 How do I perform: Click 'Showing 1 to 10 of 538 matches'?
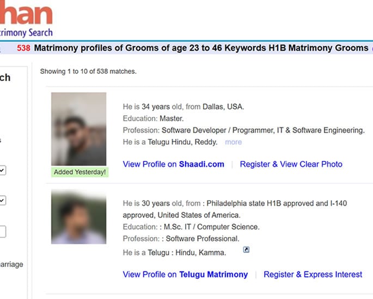[88, 71]
